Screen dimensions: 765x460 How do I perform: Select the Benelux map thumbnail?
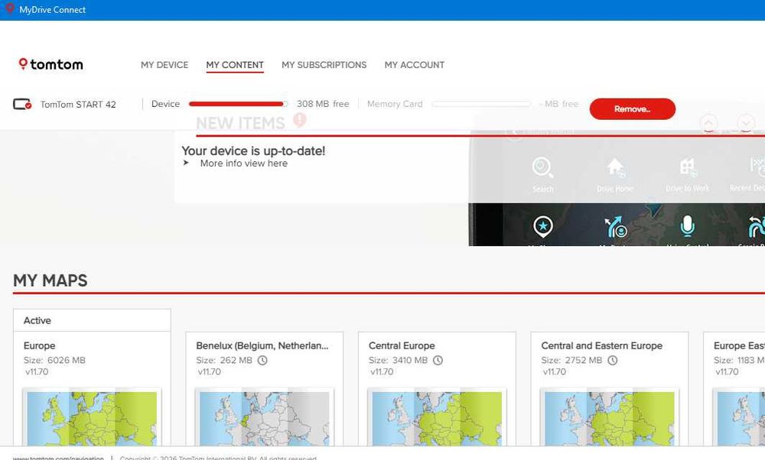click(x=265, y=418)
